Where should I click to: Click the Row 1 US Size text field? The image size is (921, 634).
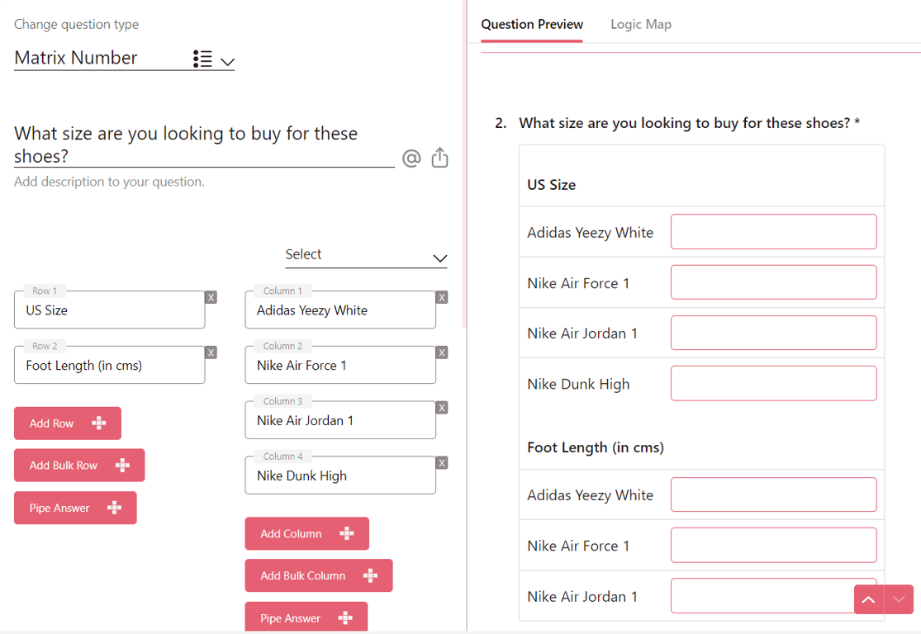(109, 310)
